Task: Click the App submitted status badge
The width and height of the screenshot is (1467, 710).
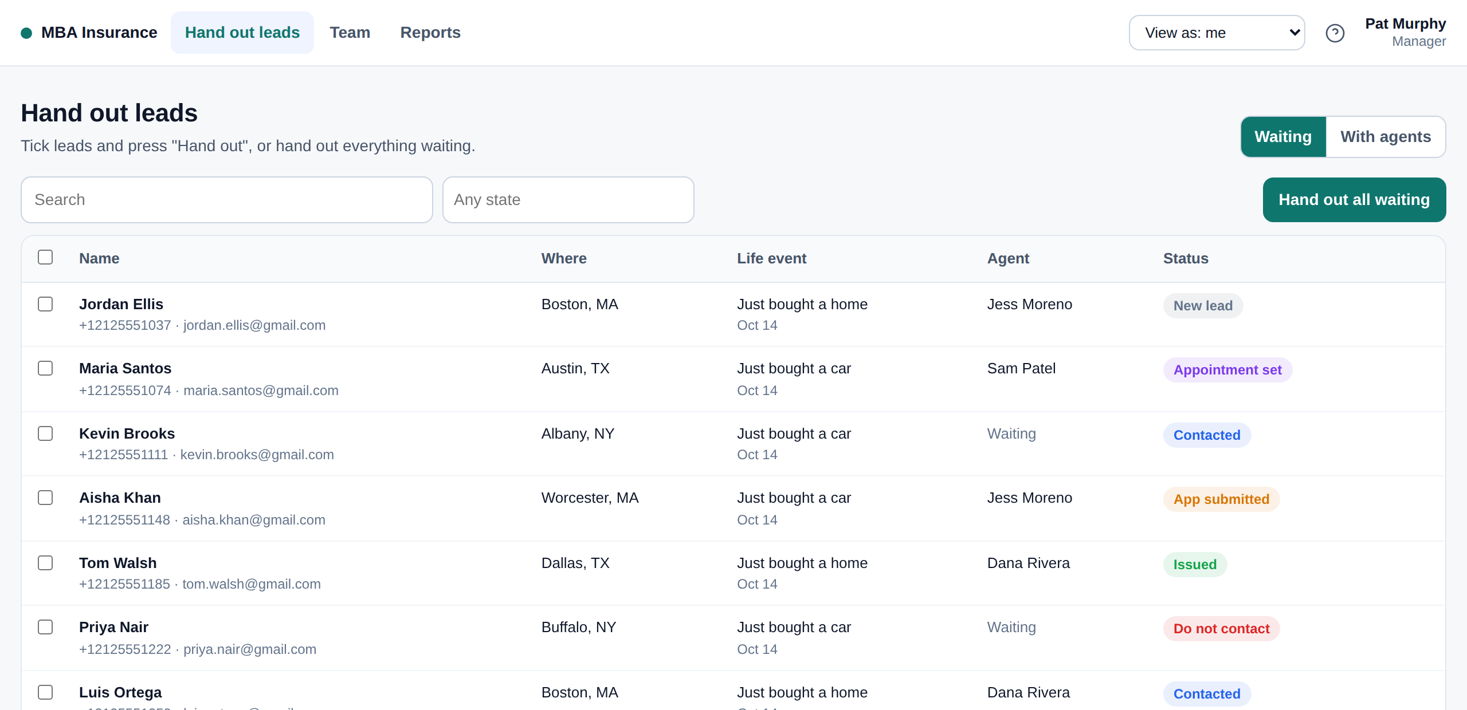Action: pyautogui.click(x=1221, y=499)
